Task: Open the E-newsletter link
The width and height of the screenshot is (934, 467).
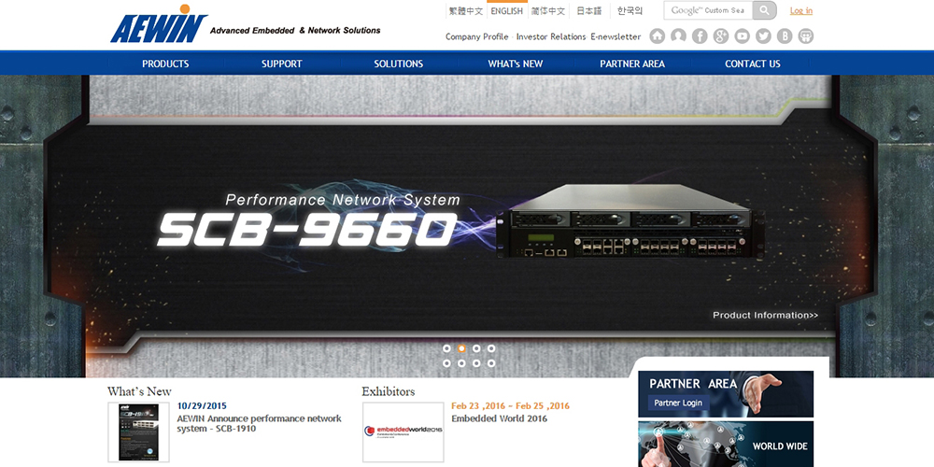Action: coord(616,37)
